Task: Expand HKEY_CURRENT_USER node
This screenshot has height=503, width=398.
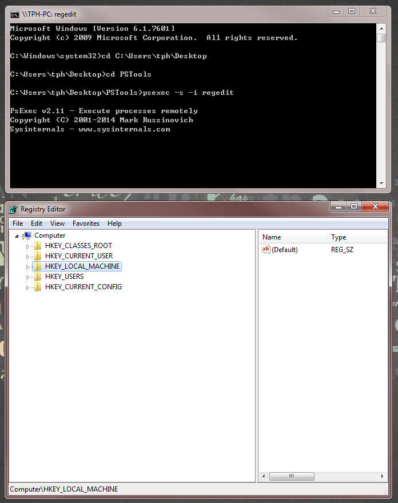Action: (x=27, y=257)
